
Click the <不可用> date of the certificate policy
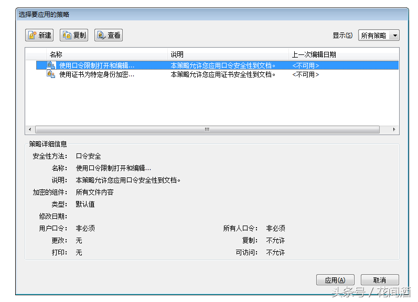pyautogui.click(x=306, y=75)
